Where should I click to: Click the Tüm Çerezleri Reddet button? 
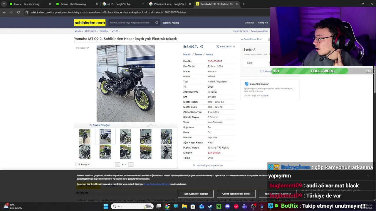196,194
